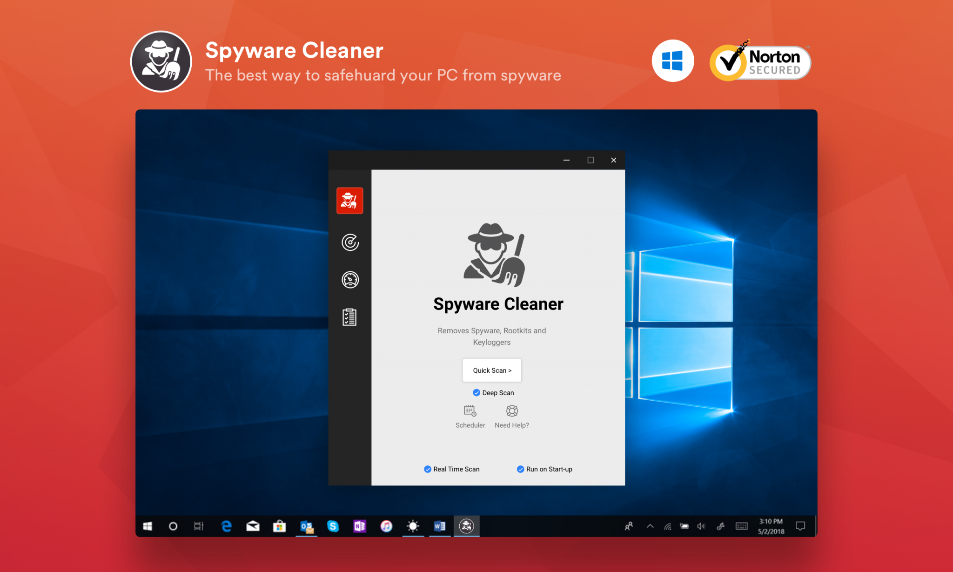This screenshot has width=953, height=572.
Task: Toggle the Deep Scan checkbox
Action: pyautogui.click(x=476, y=393)
